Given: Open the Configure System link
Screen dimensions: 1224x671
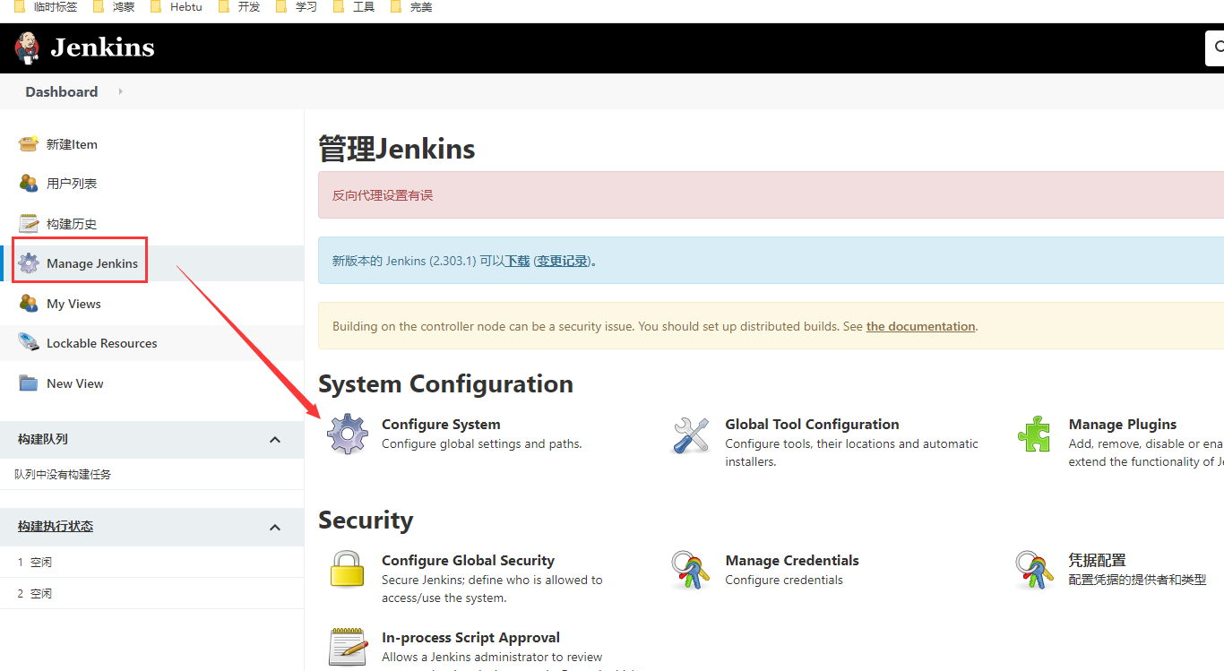Looking at the screenshot, I should 441,425.
